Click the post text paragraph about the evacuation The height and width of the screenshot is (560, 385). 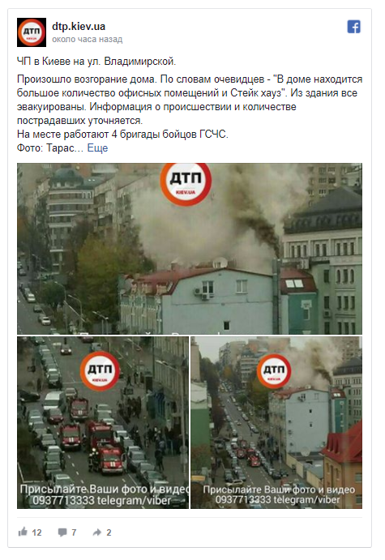coord(190,100)
